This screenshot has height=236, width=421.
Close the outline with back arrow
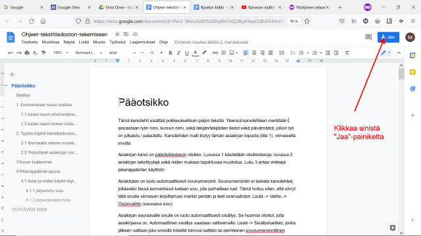click(x=12, y=74)
